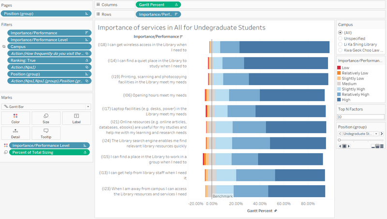The height and width of the screenshot is (219, 387).
Task: Select the Campus filter pill
Action: coord(49,46)
